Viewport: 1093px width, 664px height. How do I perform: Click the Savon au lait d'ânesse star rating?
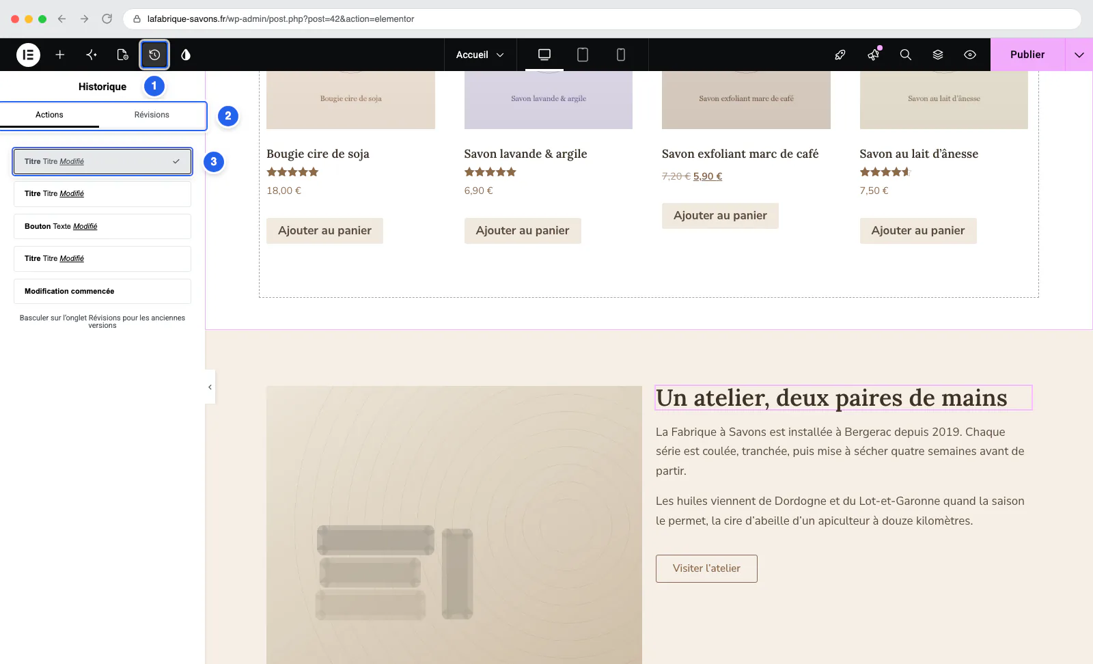[886, 172]
